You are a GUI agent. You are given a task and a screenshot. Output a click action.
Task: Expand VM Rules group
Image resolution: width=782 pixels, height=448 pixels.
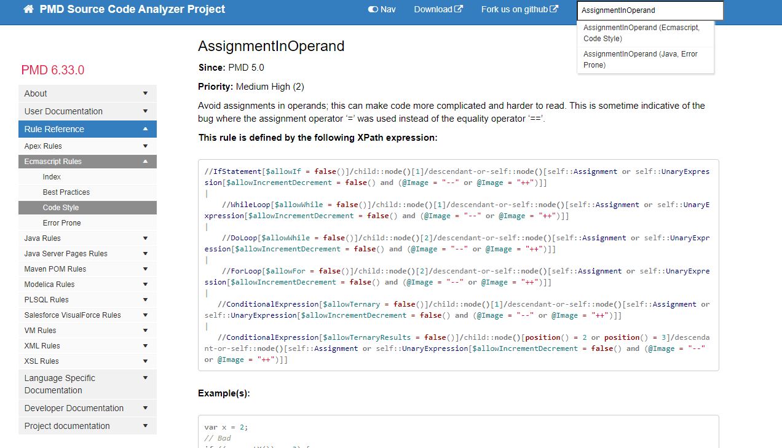click(87, 331)
